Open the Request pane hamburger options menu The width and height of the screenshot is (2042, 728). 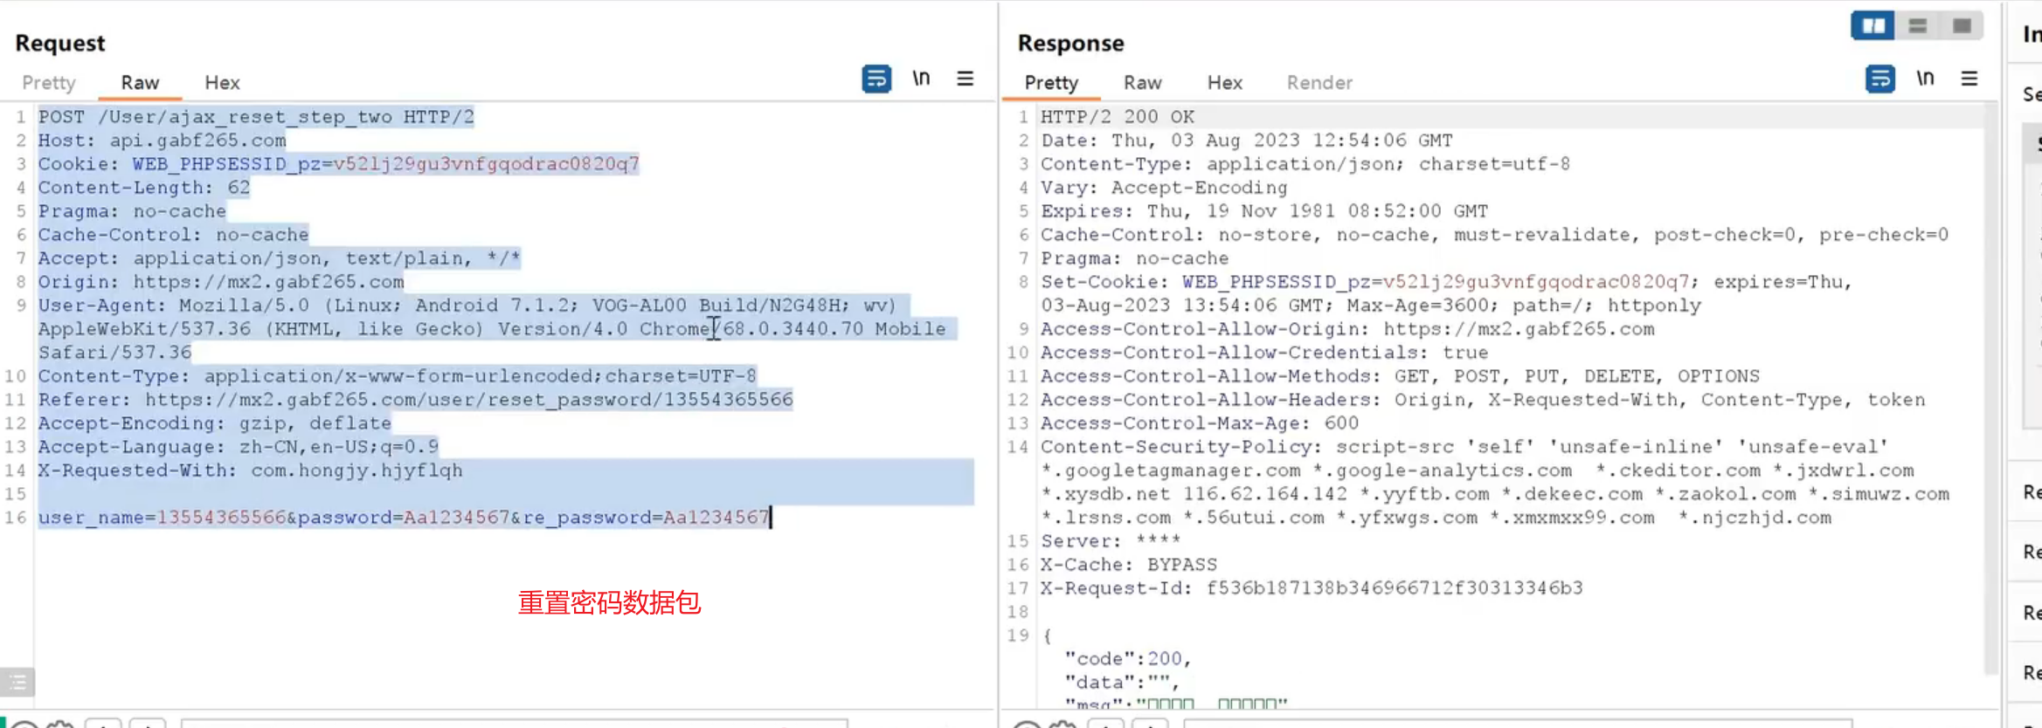(x=965, y=79)
